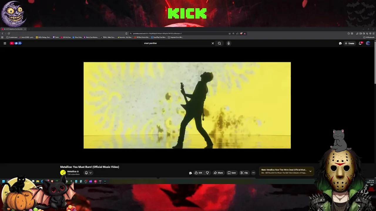The image size is (376, 211).
Task: Like the video (42K)
Action: (x=198, y=173)
